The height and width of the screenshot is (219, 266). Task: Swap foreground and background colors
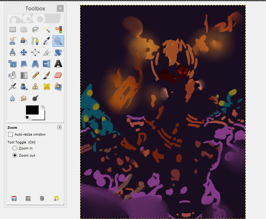[x=43, y=107]
